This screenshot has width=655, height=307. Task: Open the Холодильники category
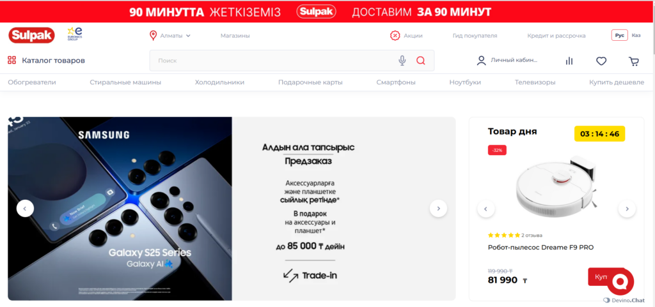[x=220, y=82]
